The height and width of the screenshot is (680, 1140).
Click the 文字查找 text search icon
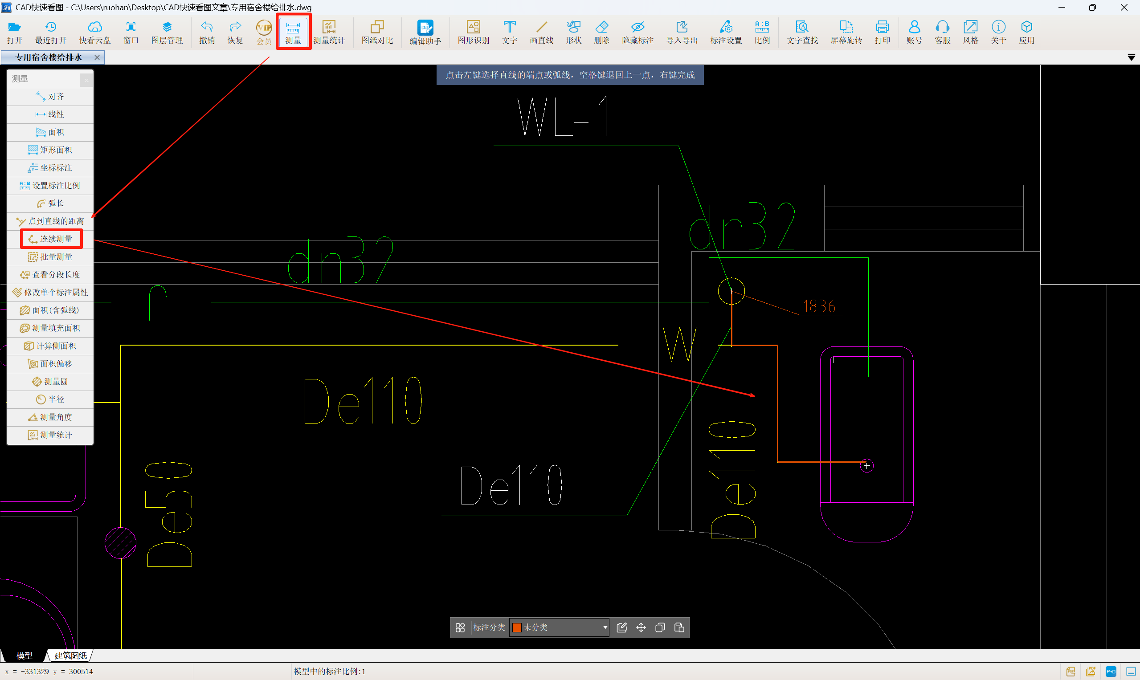click(x=802, y=32)
